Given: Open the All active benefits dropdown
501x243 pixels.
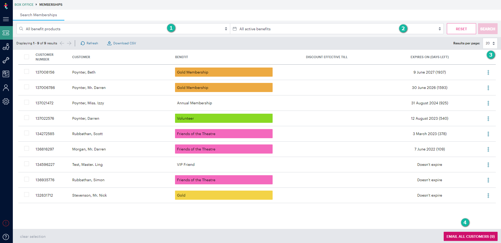Looking at the screenshot, I should 337,29.
